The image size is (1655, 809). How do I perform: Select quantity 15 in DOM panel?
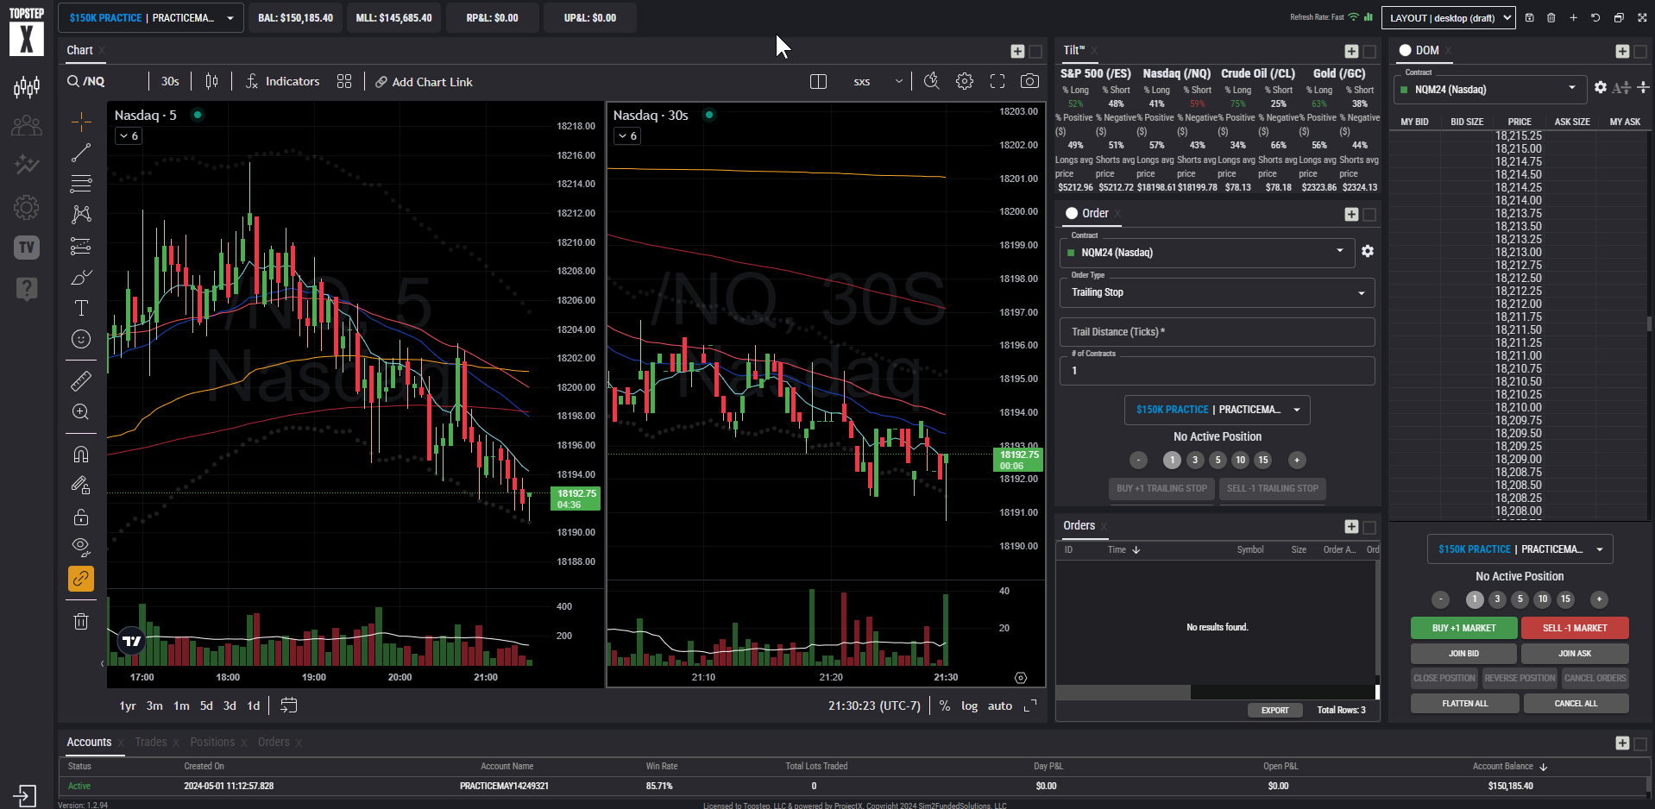coord(1565,599)
